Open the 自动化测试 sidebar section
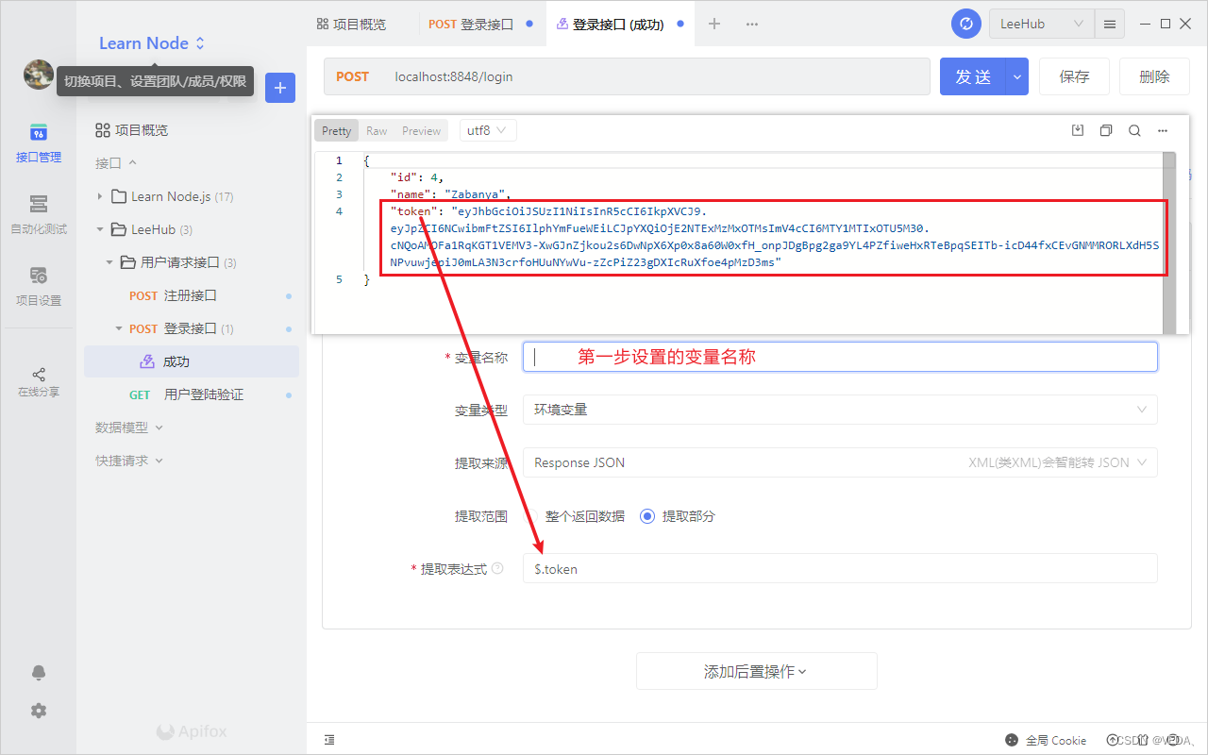1208x755 pixels. [x=38, y=214]
